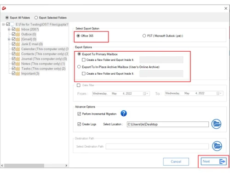Toggle Perform Incremental Migration checkbox
The width and height of the screenshot is (230, 173).
(79, 113)
